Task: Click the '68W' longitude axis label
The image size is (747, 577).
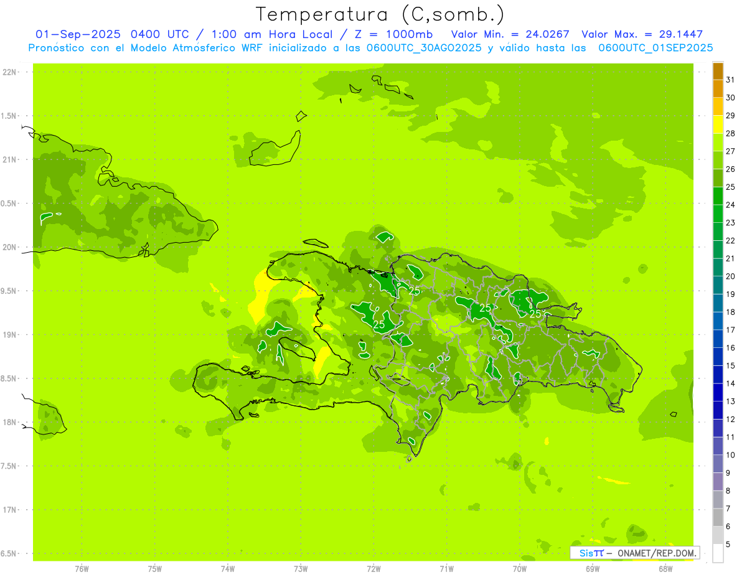Action: point(665,569)
